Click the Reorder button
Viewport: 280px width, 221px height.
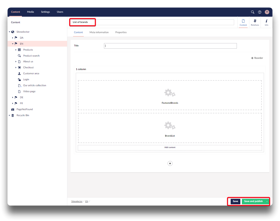[257, 58]
